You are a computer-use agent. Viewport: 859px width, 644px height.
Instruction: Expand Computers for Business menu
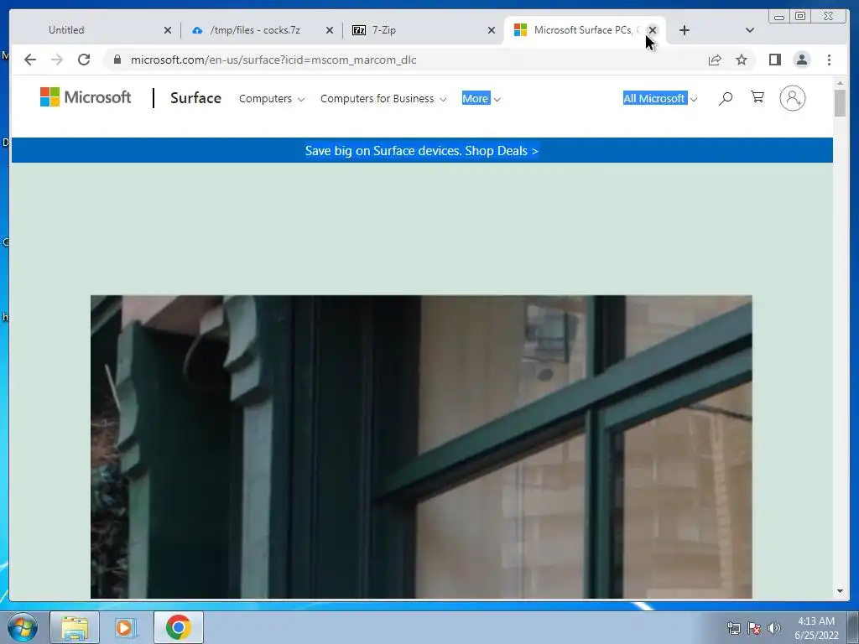tap(383, 99)
